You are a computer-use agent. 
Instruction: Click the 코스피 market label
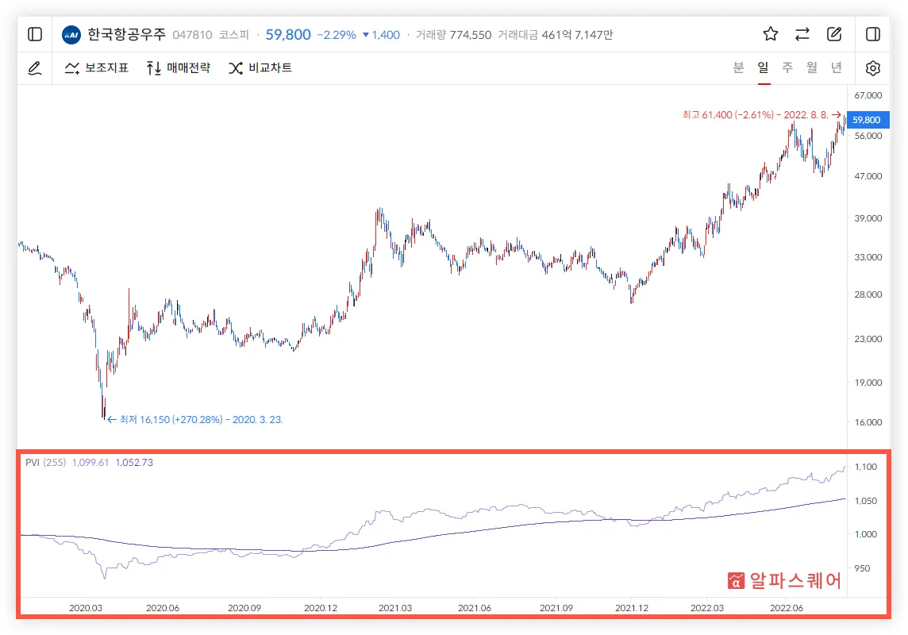pyautogui.click(x=234, y=35)
